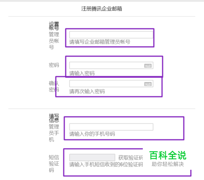Focus the 管理员帐号 input box
Viewport: 204px width, 180px height.
coord(111,35)
